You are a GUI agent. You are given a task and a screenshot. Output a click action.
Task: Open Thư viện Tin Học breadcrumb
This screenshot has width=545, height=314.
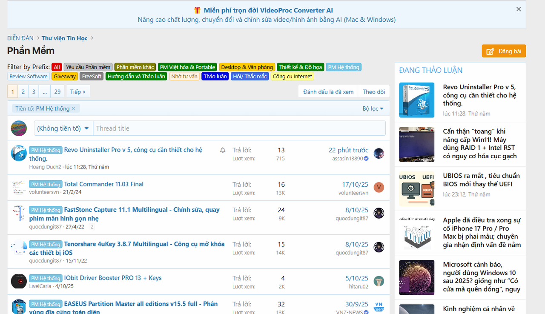[x=64, y=38]
